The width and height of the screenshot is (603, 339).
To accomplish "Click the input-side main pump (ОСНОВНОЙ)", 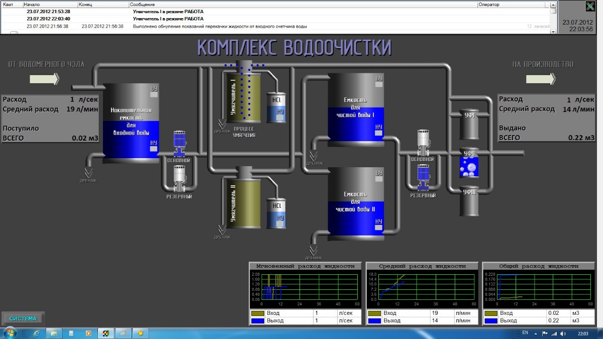I will click(180, 144).
